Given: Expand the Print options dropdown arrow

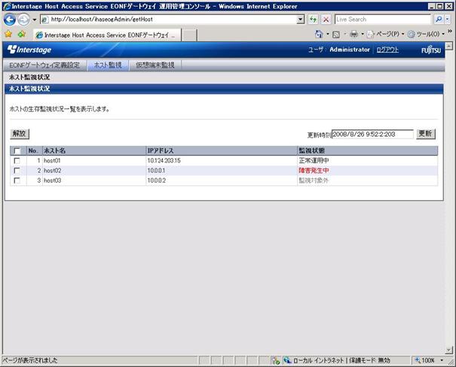Looking at the screenshot, I should (x=363, y=35).
